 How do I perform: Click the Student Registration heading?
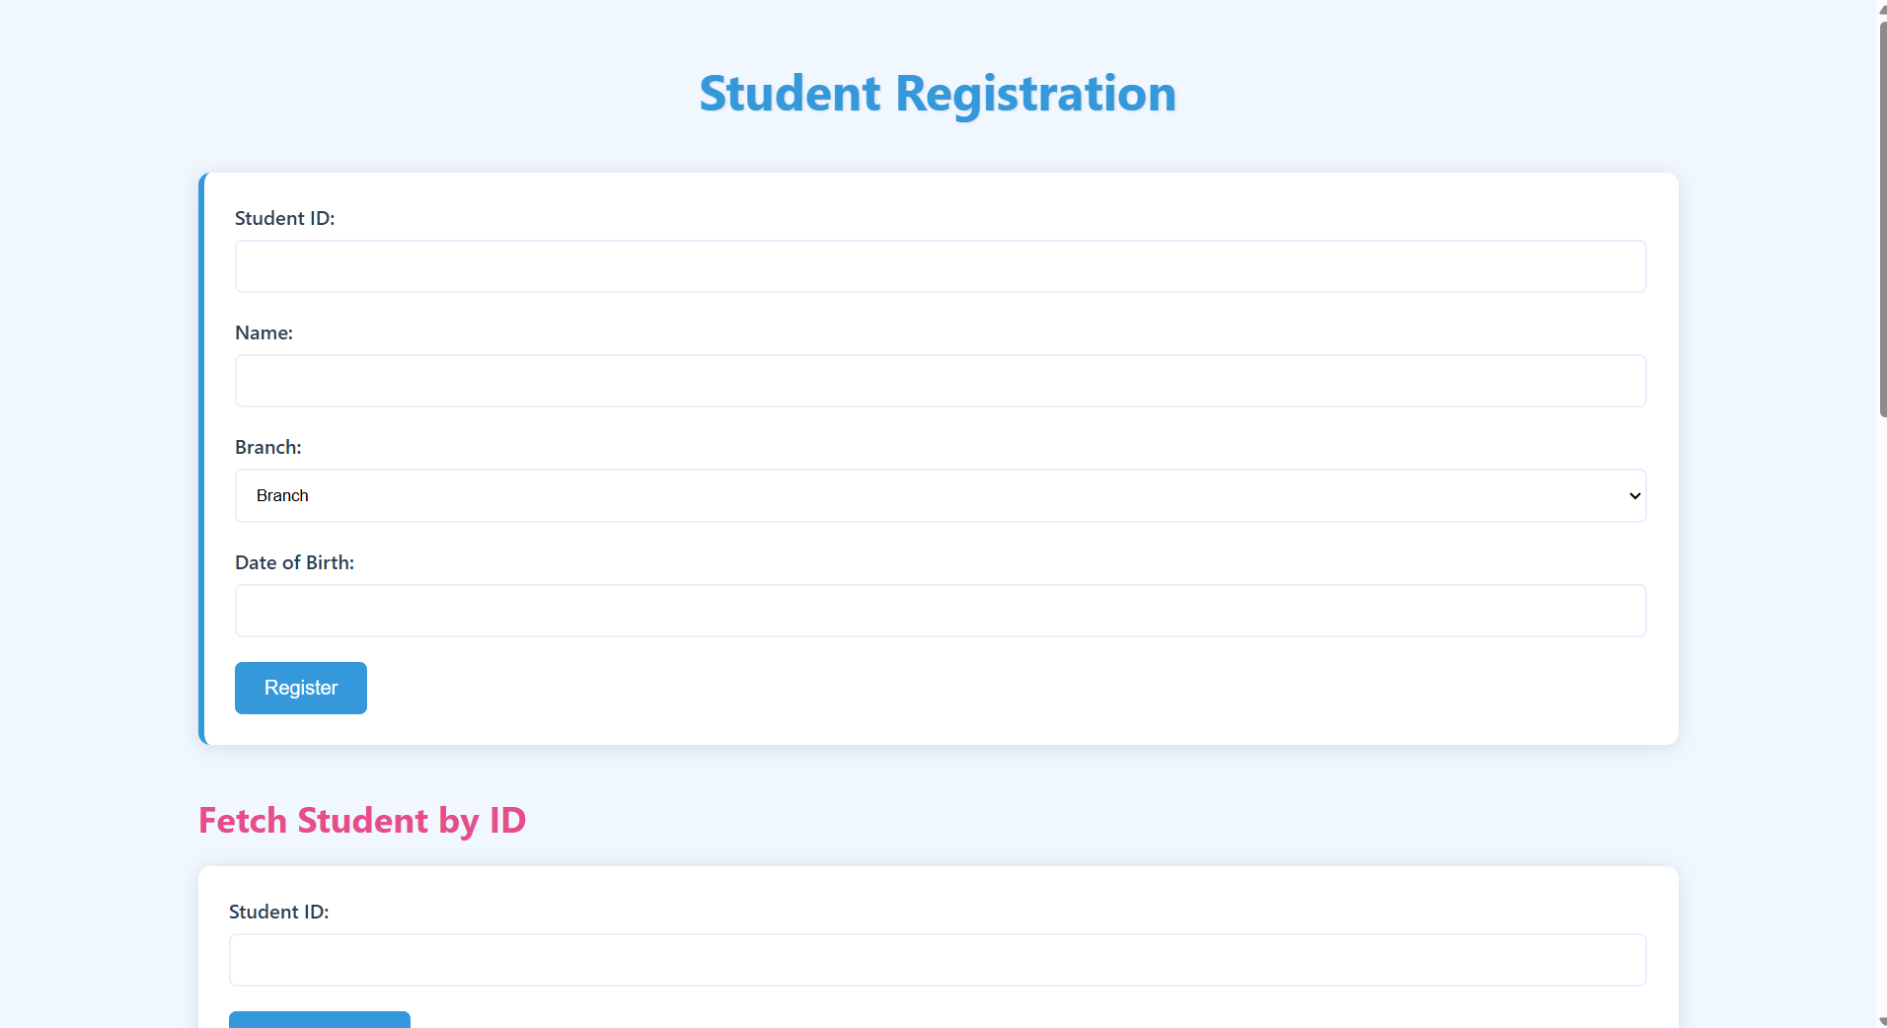(937, 93)
